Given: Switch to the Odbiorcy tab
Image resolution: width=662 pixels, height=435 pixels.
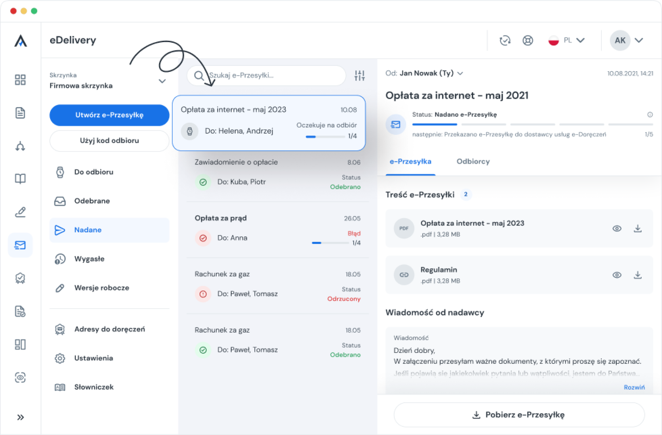Looking at the screenshot, I should [x=473, y=162].
